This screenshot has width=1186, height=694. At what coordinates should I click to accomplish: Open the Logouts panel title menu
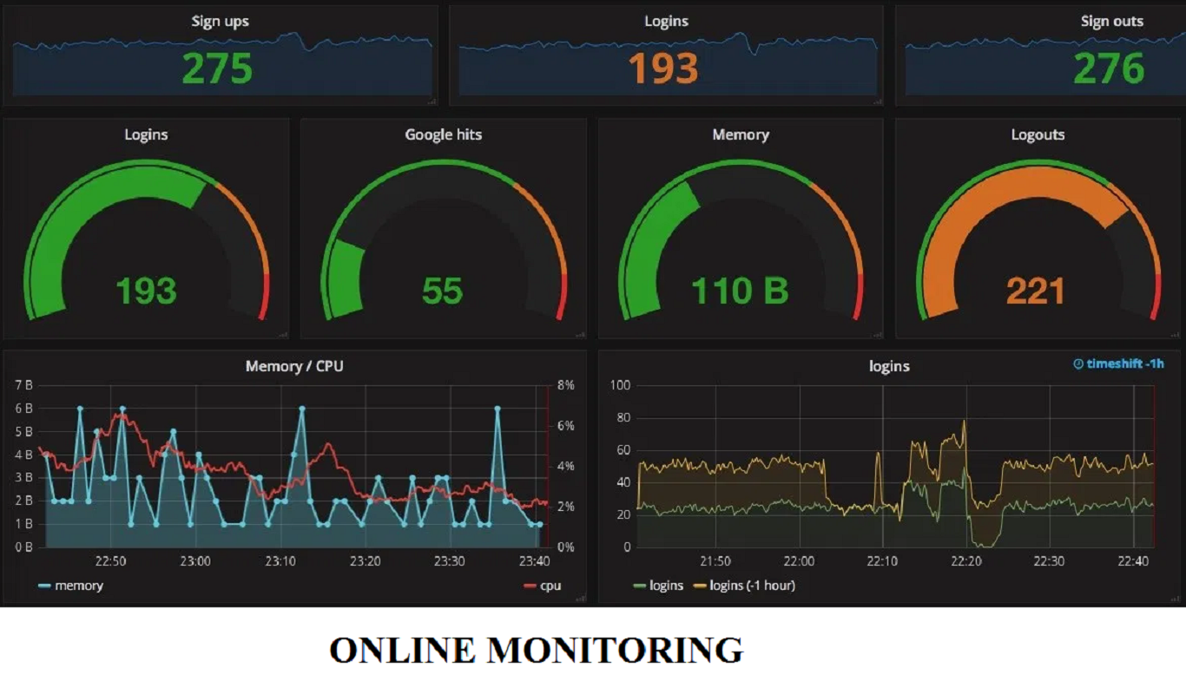1038,134
